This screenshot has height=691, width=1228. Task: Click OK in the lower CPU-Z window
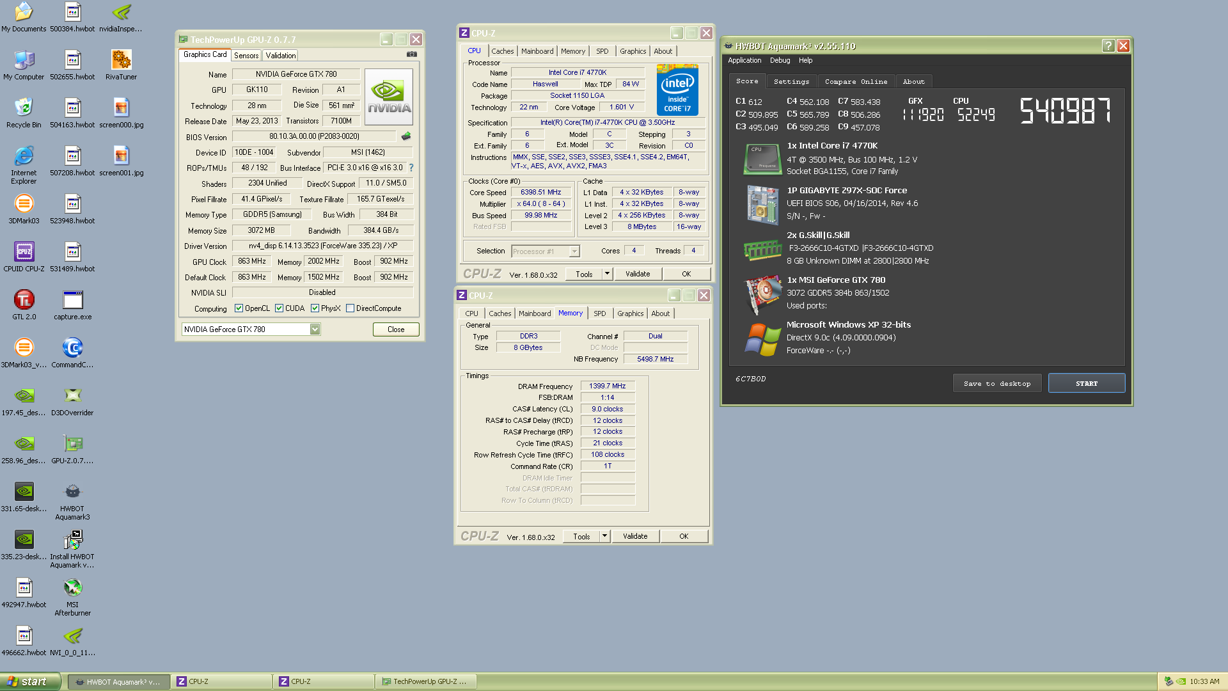[x=684, y=536]
